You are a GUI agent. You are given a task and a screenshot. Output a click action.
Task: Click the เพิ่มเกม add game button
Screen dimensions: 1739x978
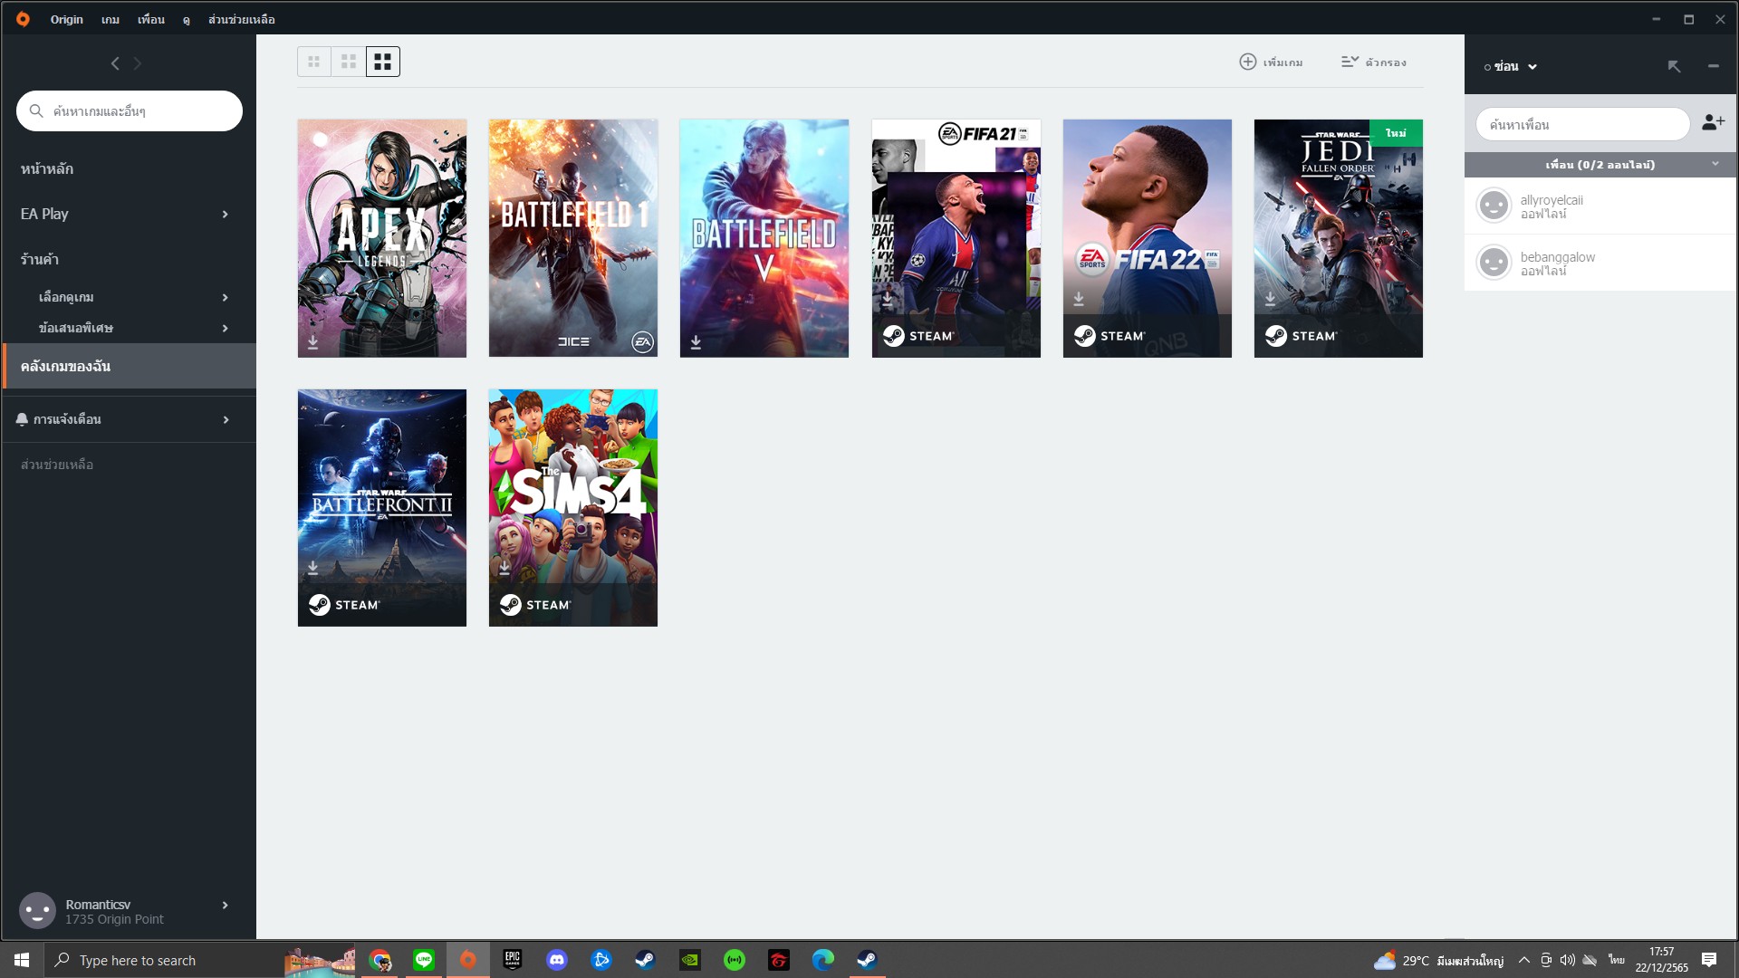[x=1271, y=62]
